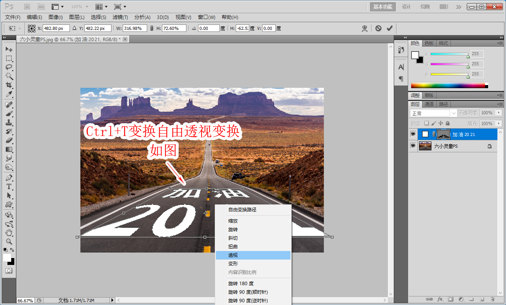506x305 pixels.
Task: Hide the 加油 20 21 layer
Action: 413,134
